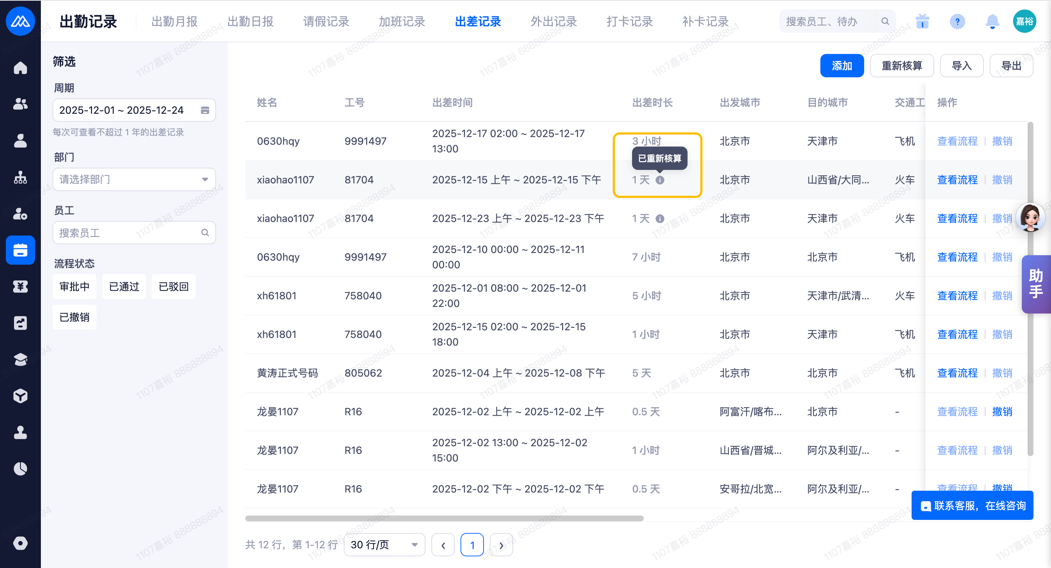Viewport: 1051px width, 568px height.
Task: Click info icon beside 2025-12-23 trip duration
Action: [660, 219]
